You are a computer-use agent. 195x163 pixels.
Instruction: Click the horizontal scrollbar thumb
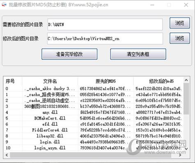coord(90,155)
